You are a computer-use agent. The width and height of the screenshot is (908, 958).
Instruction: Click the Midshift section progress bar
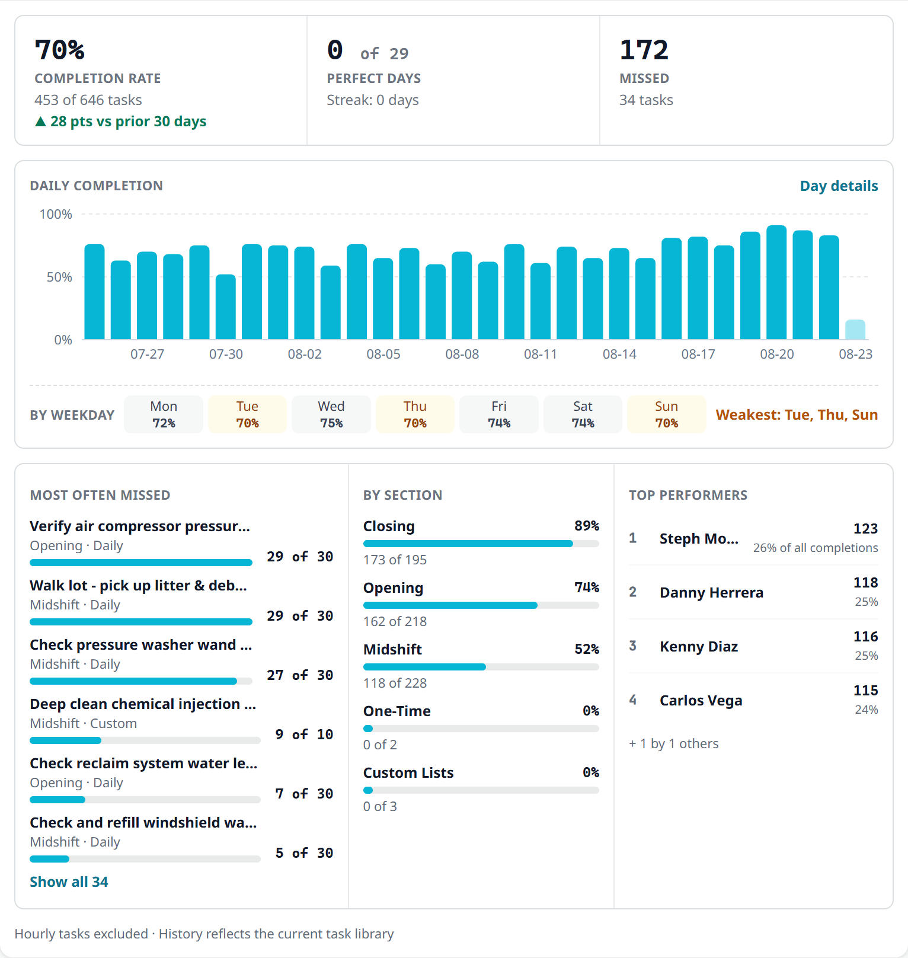click(481, 667)
